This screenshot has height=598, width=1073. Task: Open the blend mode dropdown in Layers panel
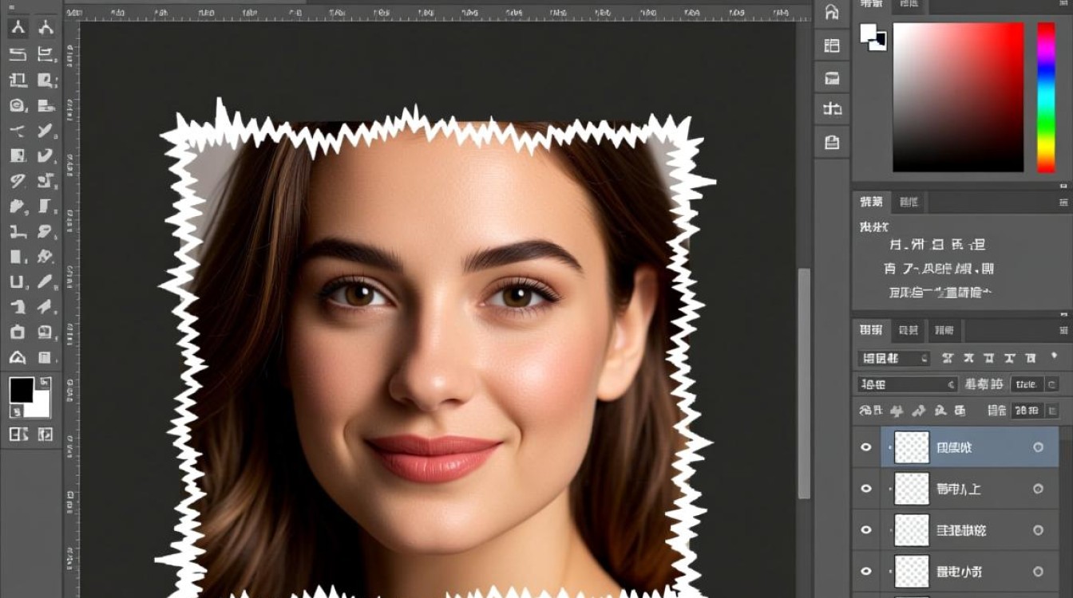pos(908,384)
